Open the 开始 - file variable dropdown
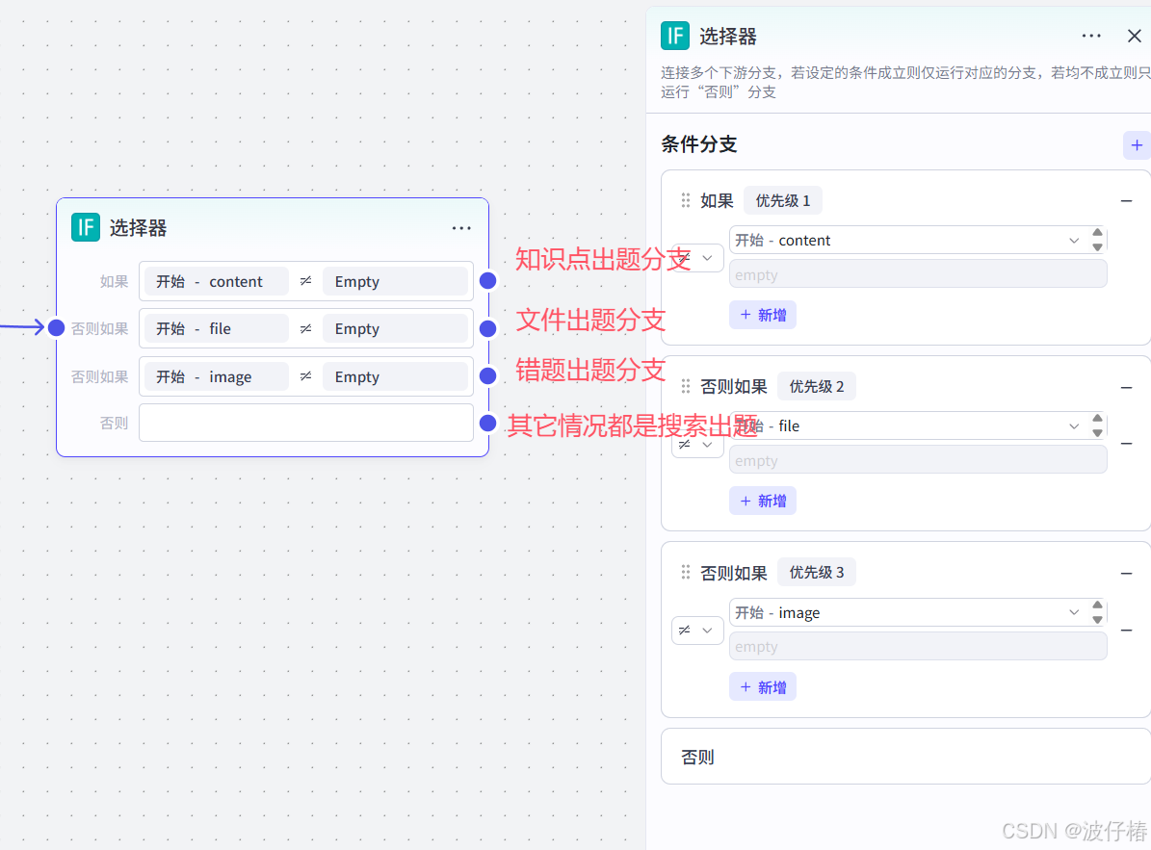Screen dimensions: 1151x850 pos(907,426)
